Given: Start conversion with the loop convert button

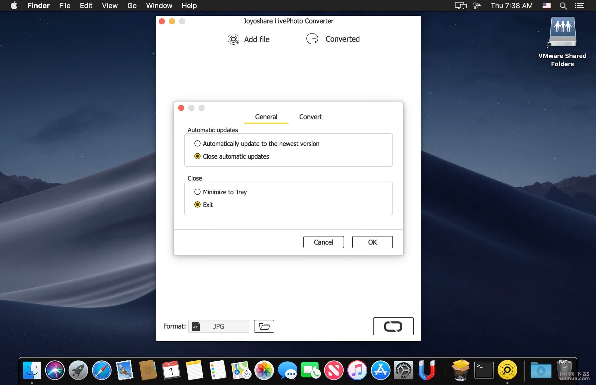Looking at the screenshot, I should [393, 326].
